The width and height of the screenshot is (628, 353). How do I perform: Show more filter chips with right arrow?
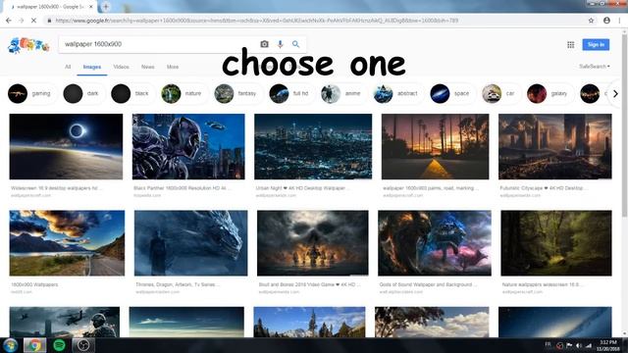pyautogui.click(x=615, y=94)
